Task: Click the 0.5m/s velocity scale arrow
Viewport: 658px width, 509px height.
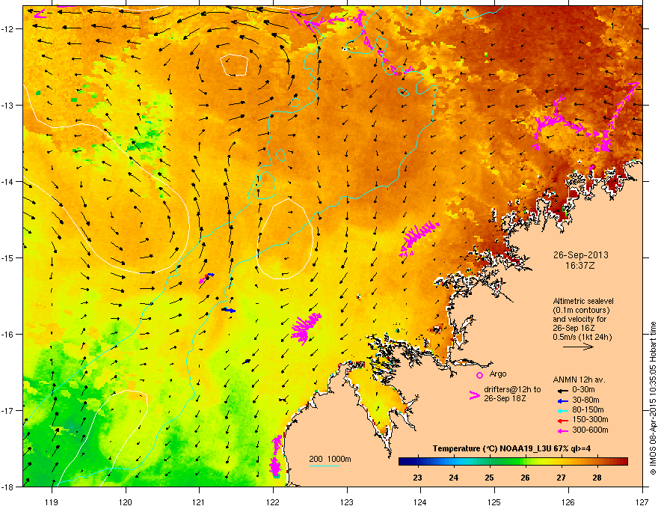Action: [578, 347]
